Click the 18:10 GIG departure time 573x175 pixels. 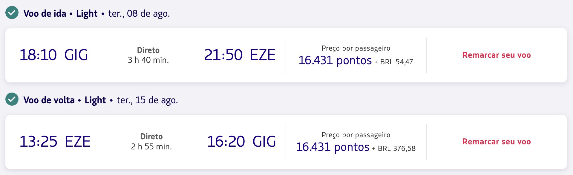coord(54,55)
